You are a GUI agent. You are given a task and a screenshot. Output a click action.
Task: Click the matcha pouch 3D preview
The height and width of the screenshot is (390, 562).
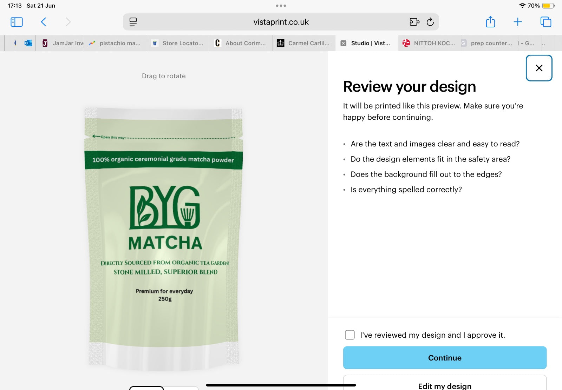[164, 239]
